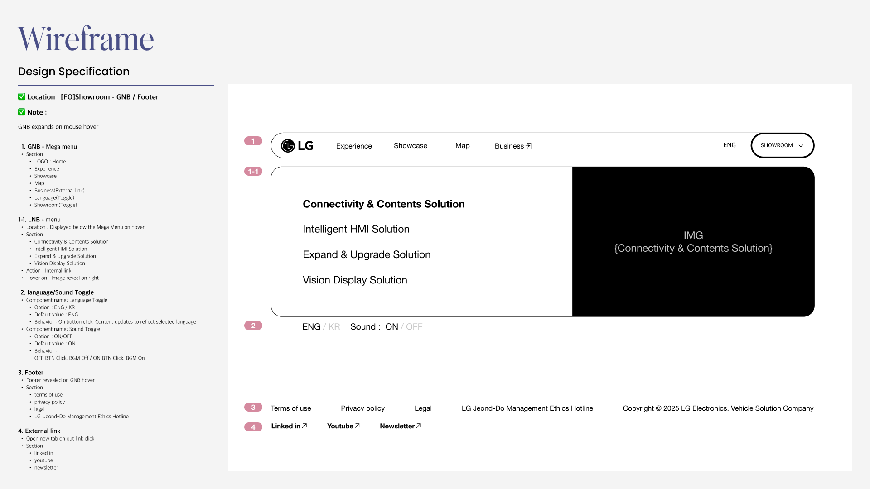Click the arrow icon next to Newsletter
Image resolution: width=870 pixels, height=489 pixels.
[419, 426]
